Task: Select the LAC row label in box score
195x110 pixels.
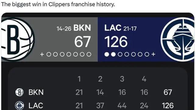Action: [36, 105]
